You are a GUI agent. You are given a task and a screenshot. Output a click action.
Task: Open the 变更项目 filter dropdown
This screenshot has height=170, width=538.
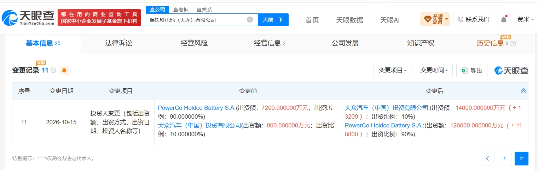click(x=392, y=70)
